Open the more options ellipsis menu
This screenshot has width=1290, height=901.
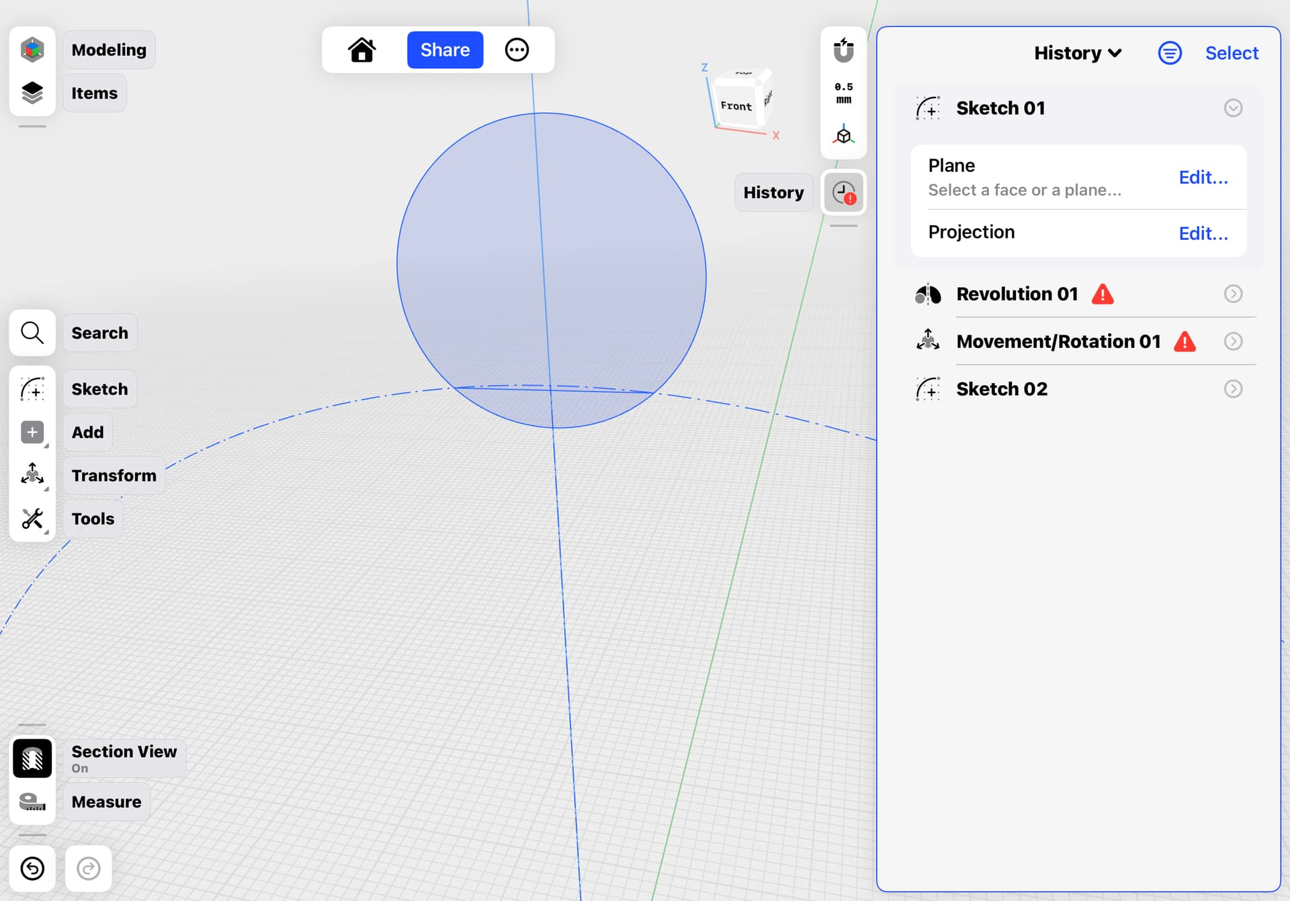[517, 50]
